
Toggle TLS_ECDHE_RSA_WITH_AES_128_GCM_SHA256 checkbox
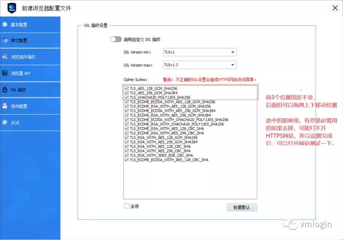point(127,106)
